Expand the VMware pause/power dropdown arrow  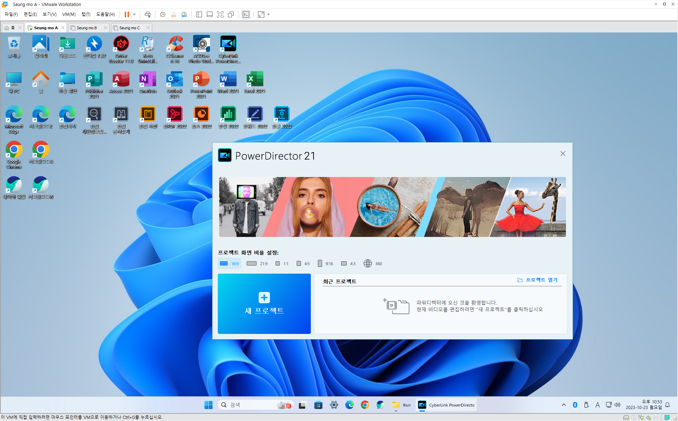134,14
